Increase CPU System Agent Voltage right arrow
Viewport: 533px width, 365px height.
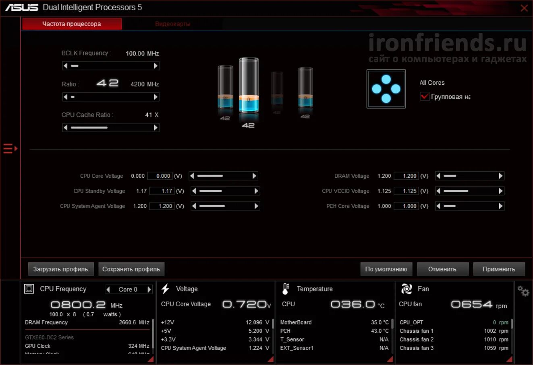pyautogui.click(x=256, y=206)
